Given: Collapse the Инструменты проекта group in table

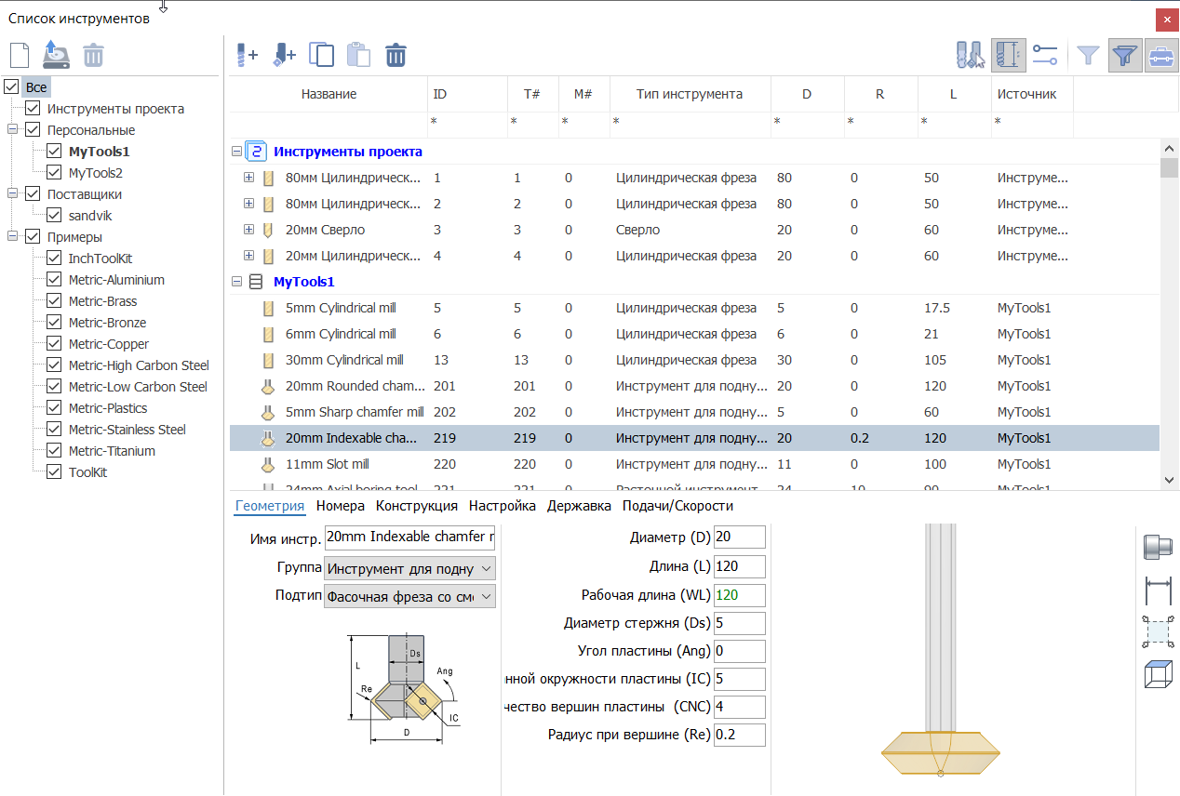Looking at the screenshot, I should pyautogui.click(x=235, y=152).
